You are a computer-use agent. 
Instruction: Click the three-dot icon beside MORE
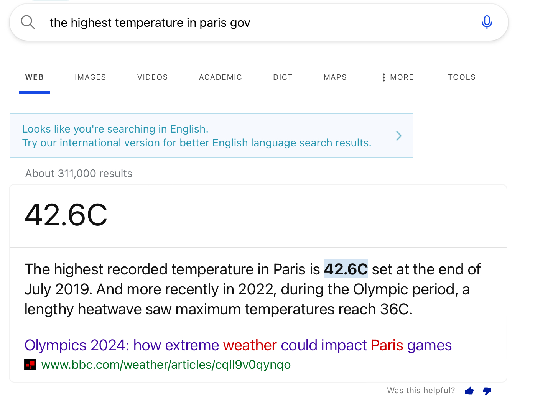pyautogui.click(x=383, y=77)
